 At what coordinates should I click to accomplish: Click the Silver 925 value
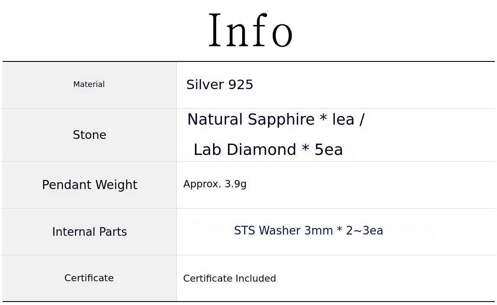pyautogui.click(x=220, y=85)
